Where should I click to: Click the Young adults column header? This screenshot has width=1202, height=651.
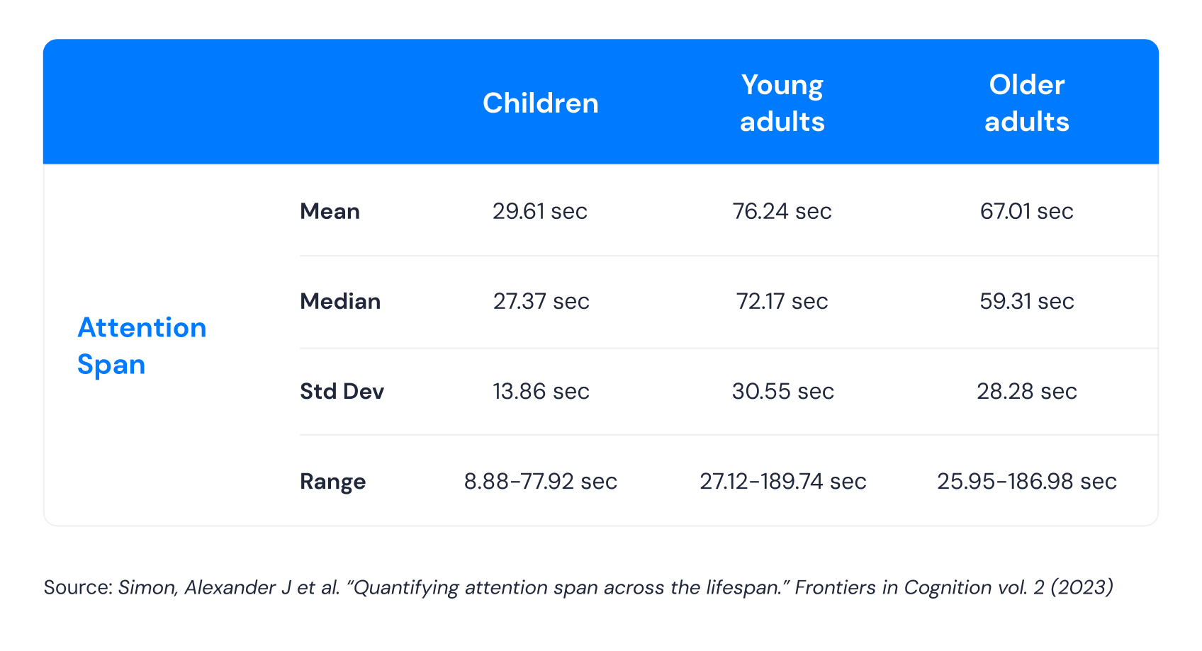pyautogui.click(x=782, y=103)
